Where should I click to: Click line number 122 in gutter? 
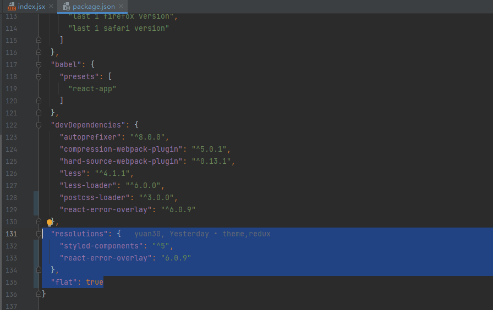(x=12, y=125)
